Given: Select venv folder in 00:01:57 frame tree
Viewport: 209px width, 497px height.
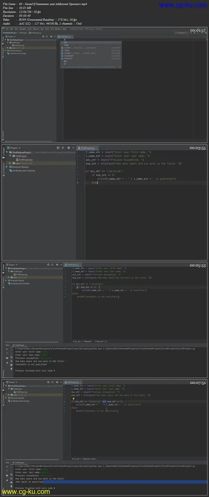Looking at the screenshot, I should click(14, 47).
